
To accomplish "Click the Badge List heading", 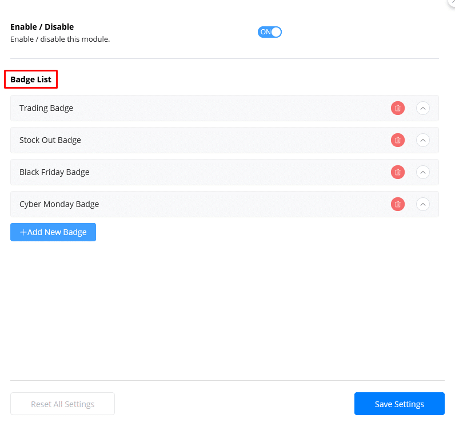I will 31,79.
